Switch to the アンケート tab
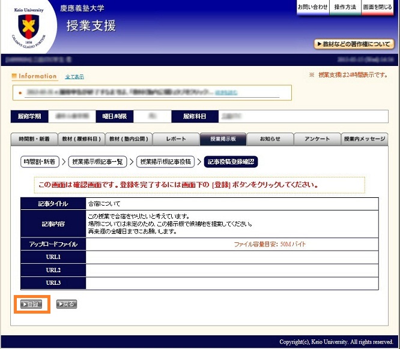This screenshot has height=349, width=400. tap(317, 139)
